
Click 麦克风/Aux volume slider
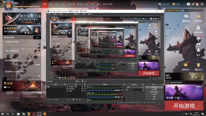pos(102,90)
